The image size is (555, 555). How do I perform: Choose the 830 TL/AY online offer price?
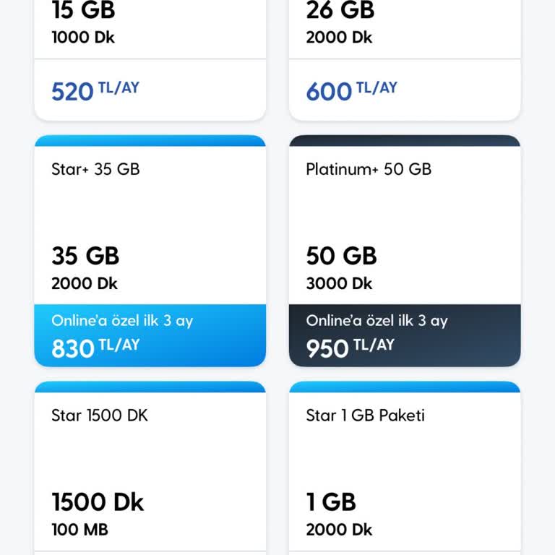coord(95,348)
